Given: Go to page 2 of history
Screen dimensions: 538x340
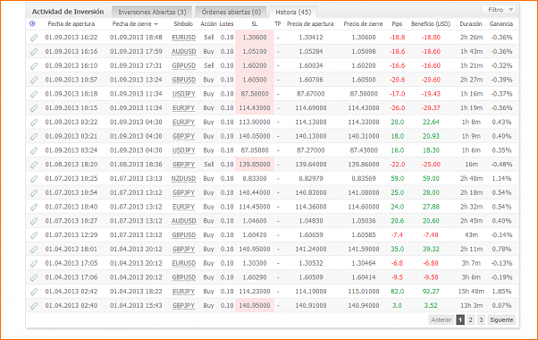Looking at the screenshot, I should (471, 319).
